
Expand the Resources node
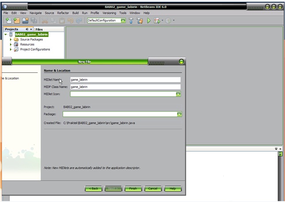pyautogui.click(x=11, y=44)
